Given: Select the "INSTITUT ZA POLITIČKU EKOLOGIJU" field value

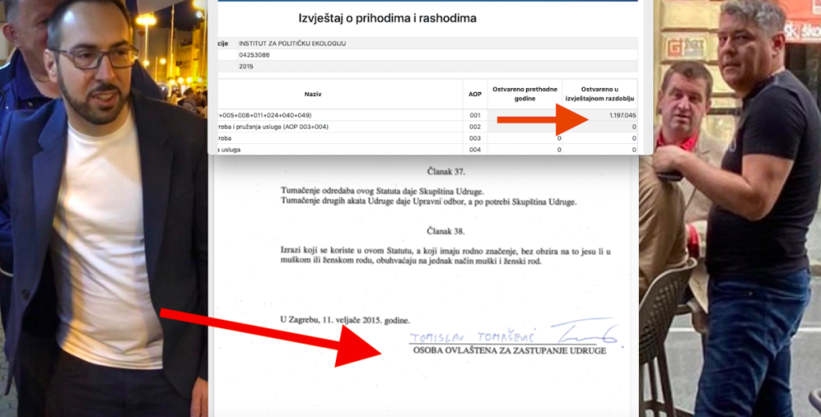Looking at the screenshot, I should tap(292, 43).
